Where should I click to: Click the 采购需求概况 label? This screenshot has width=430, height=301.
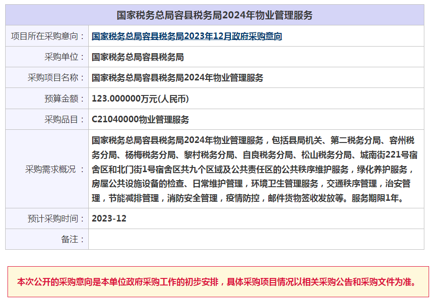click(55, 169)
